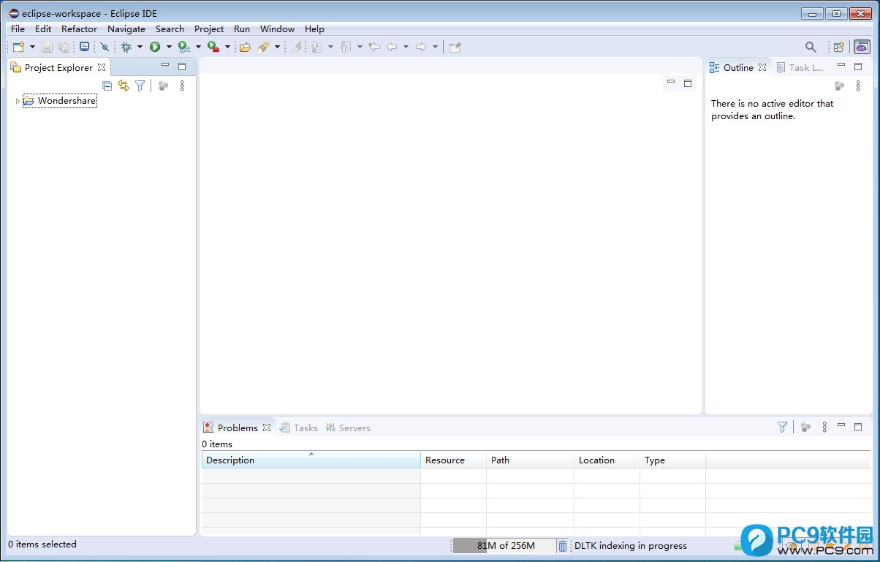The height and width of the screenshot is (562, 880).
Task: Click the Last Edit Location icon
Action: (374, 47)
